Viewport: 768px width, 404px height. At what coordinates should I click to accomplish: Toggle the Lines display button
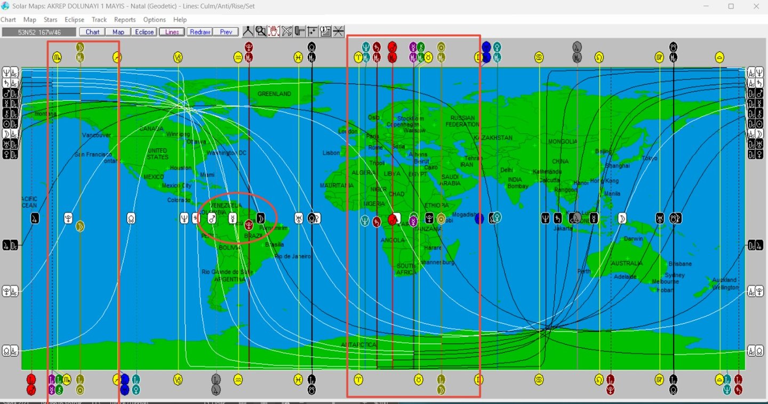[172, 32]
